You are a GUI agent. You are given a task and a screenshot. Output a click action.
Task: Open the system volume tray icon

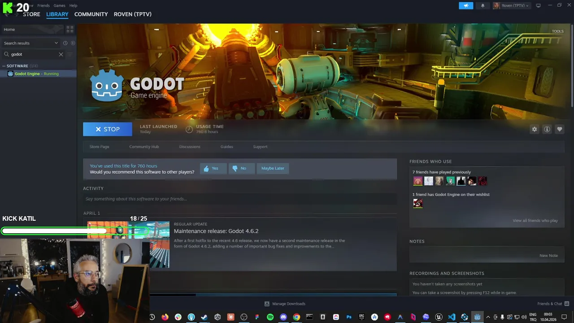pyautogui.click(x=524, y=317)
